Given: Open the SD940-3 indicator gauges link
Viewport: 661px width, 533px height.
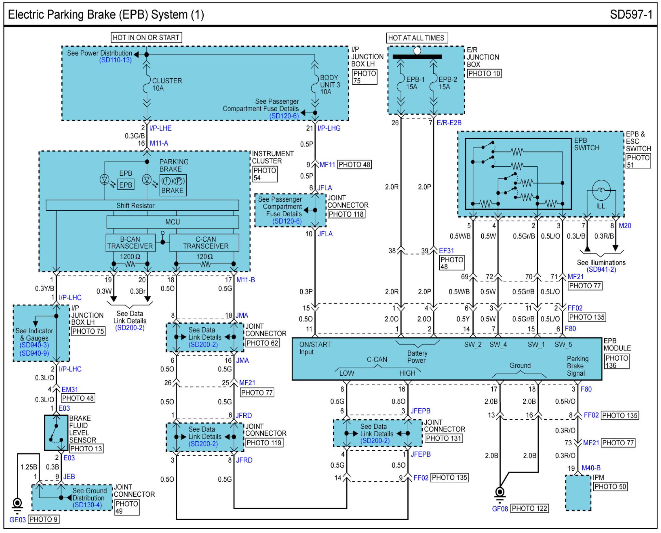Looking at the screenshot, I should [x=34, y=345].
